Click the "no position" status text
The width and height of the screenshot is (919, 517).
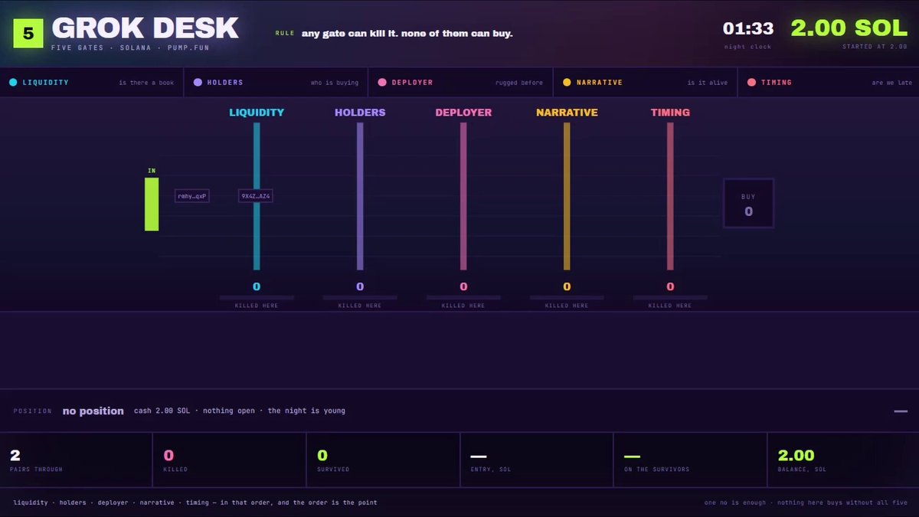coord(93,411)
